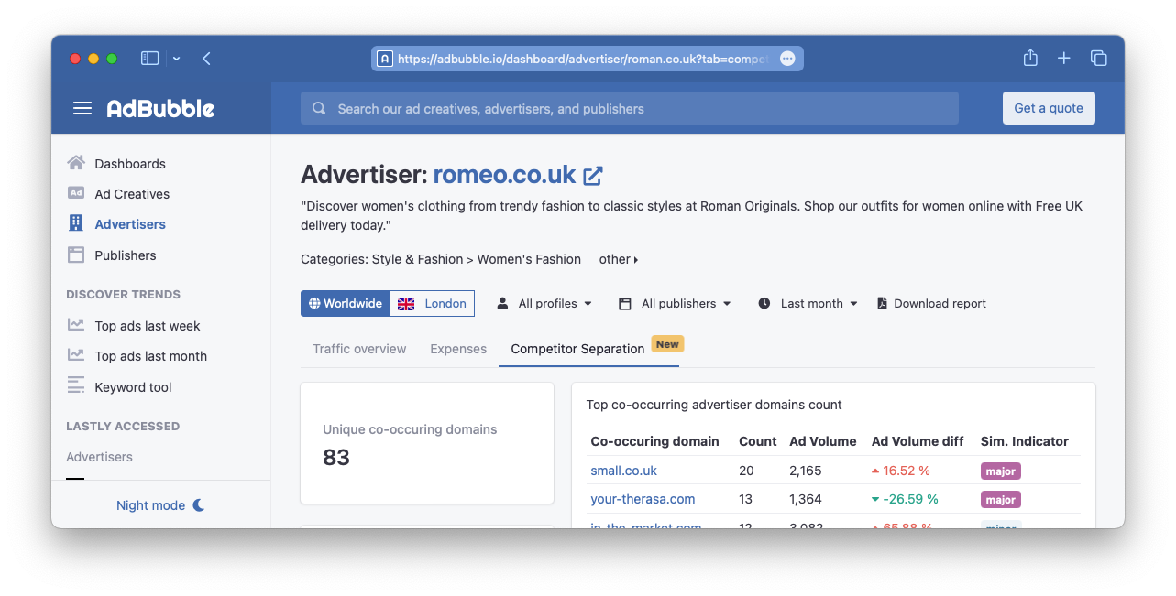The height and width of the screenshot is (596, 1176).
Task: Open small.co.uk domain link
Action: pos(623,471)
